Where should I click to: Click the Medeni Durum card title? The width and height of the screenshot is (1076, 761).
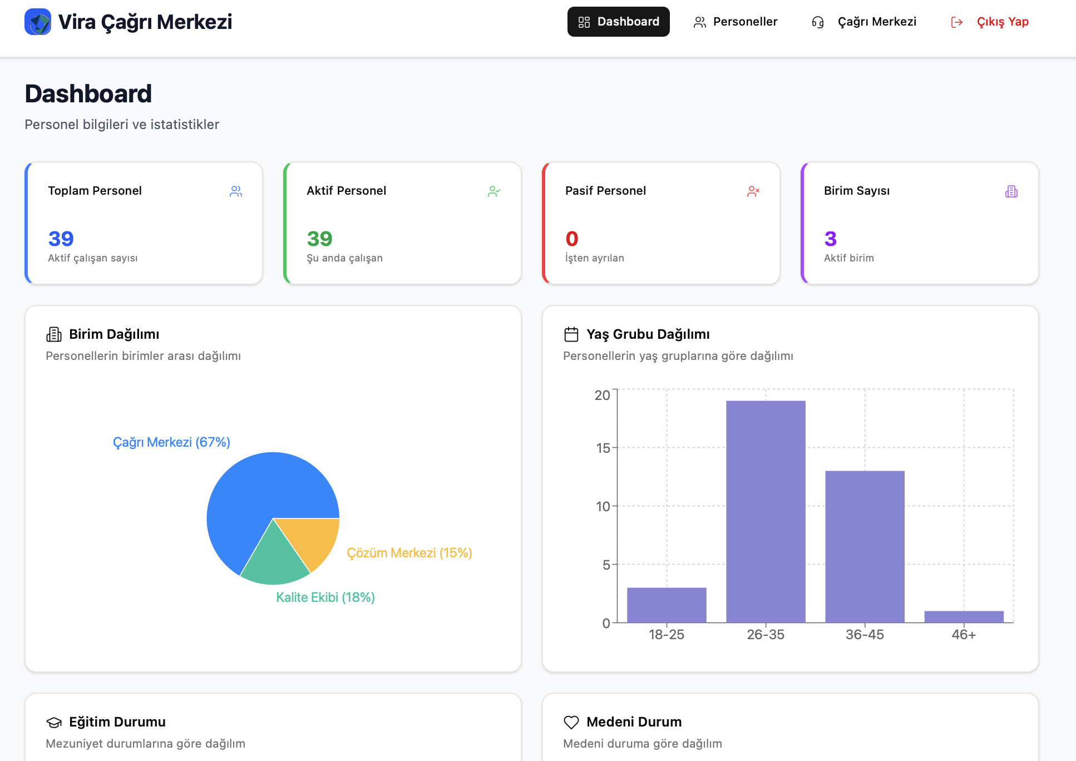click(634, 722)
